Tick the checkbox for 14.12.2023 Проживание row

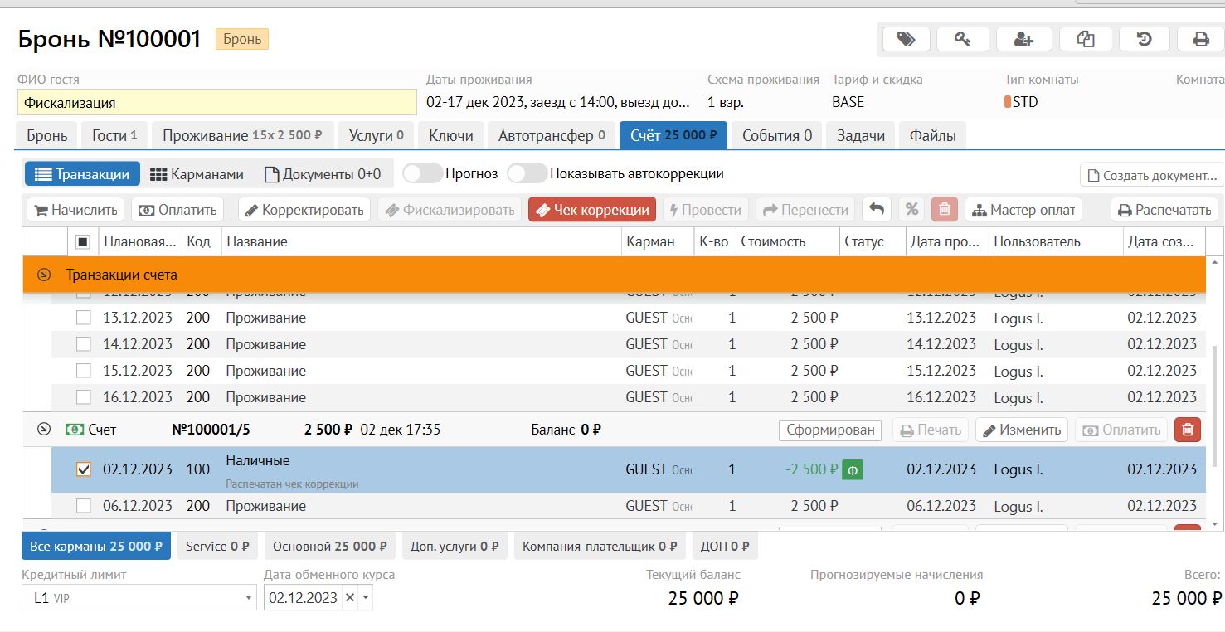84,344
